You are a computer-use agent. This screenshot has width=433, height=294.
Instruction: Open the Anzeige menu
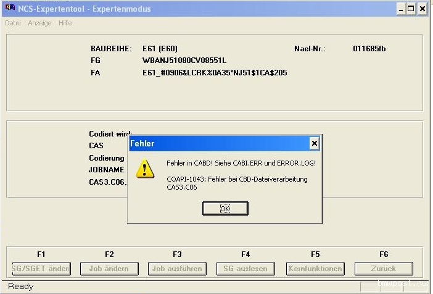coord(39,23)
